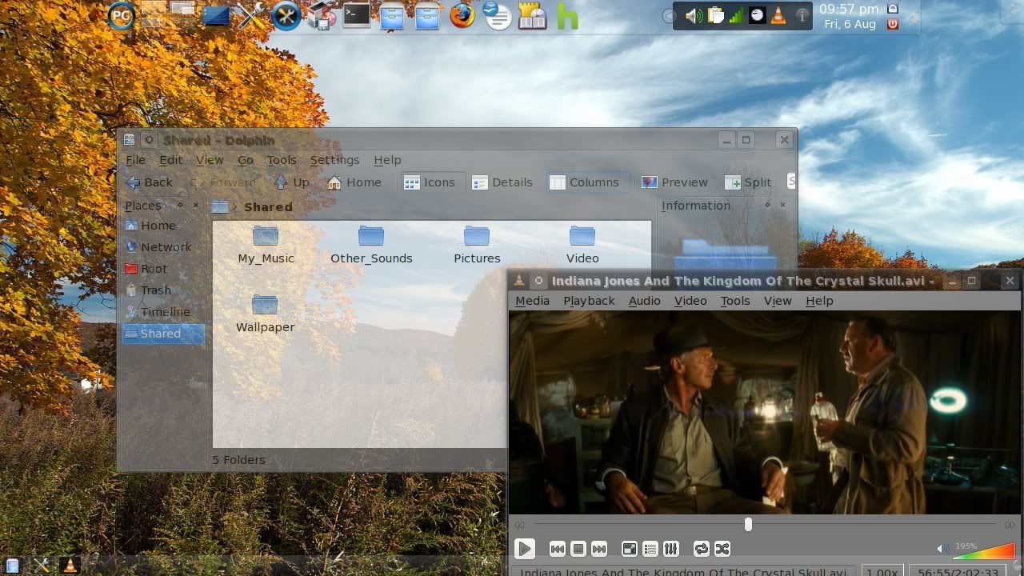Screen dimensions: 1024x576
Task: Close the Places panel
Action: click(196, 206)
